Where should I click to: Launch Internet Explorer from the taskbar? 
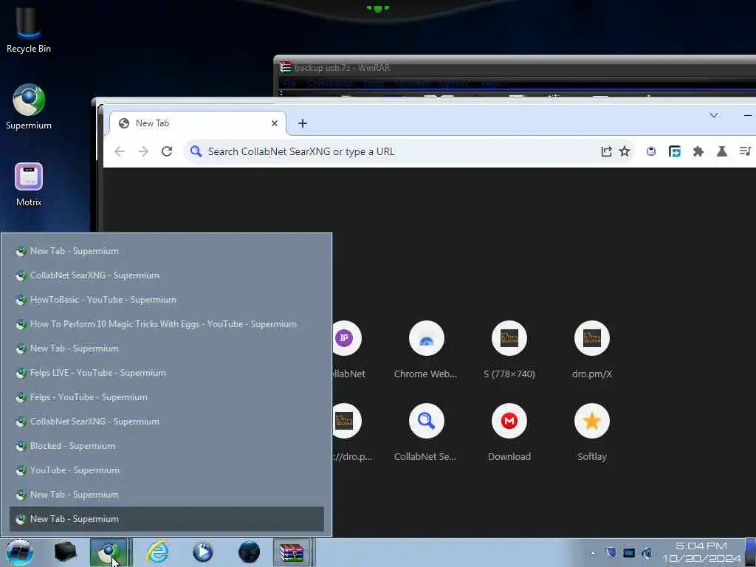[158, 552]
